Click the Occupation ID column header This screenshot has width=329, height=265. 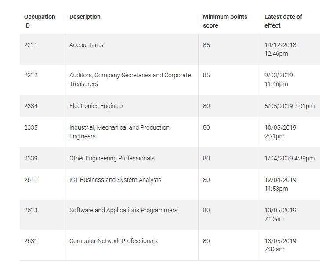click(x=40, y=21)
